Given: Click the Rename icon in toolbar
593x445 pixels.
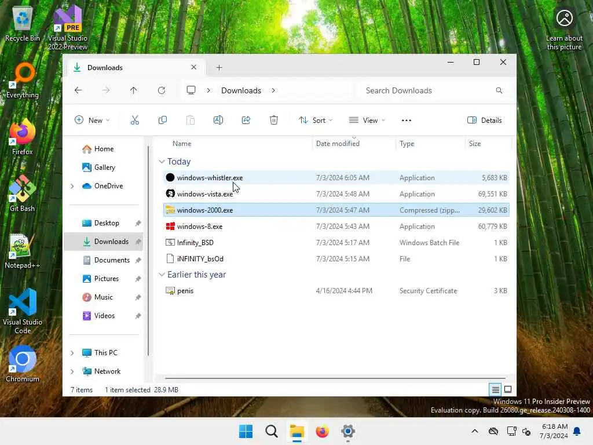Looking at the screenshot, I should (218, 121).
